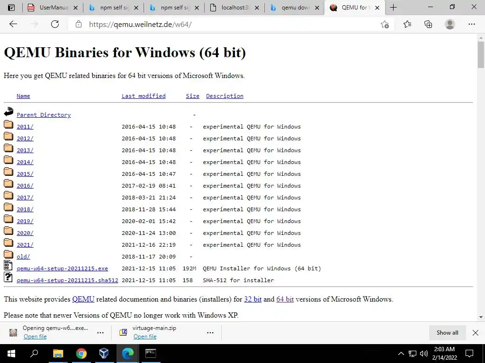Click the tab actions icon at far left
485x363 pixels.
coord(11,8)
